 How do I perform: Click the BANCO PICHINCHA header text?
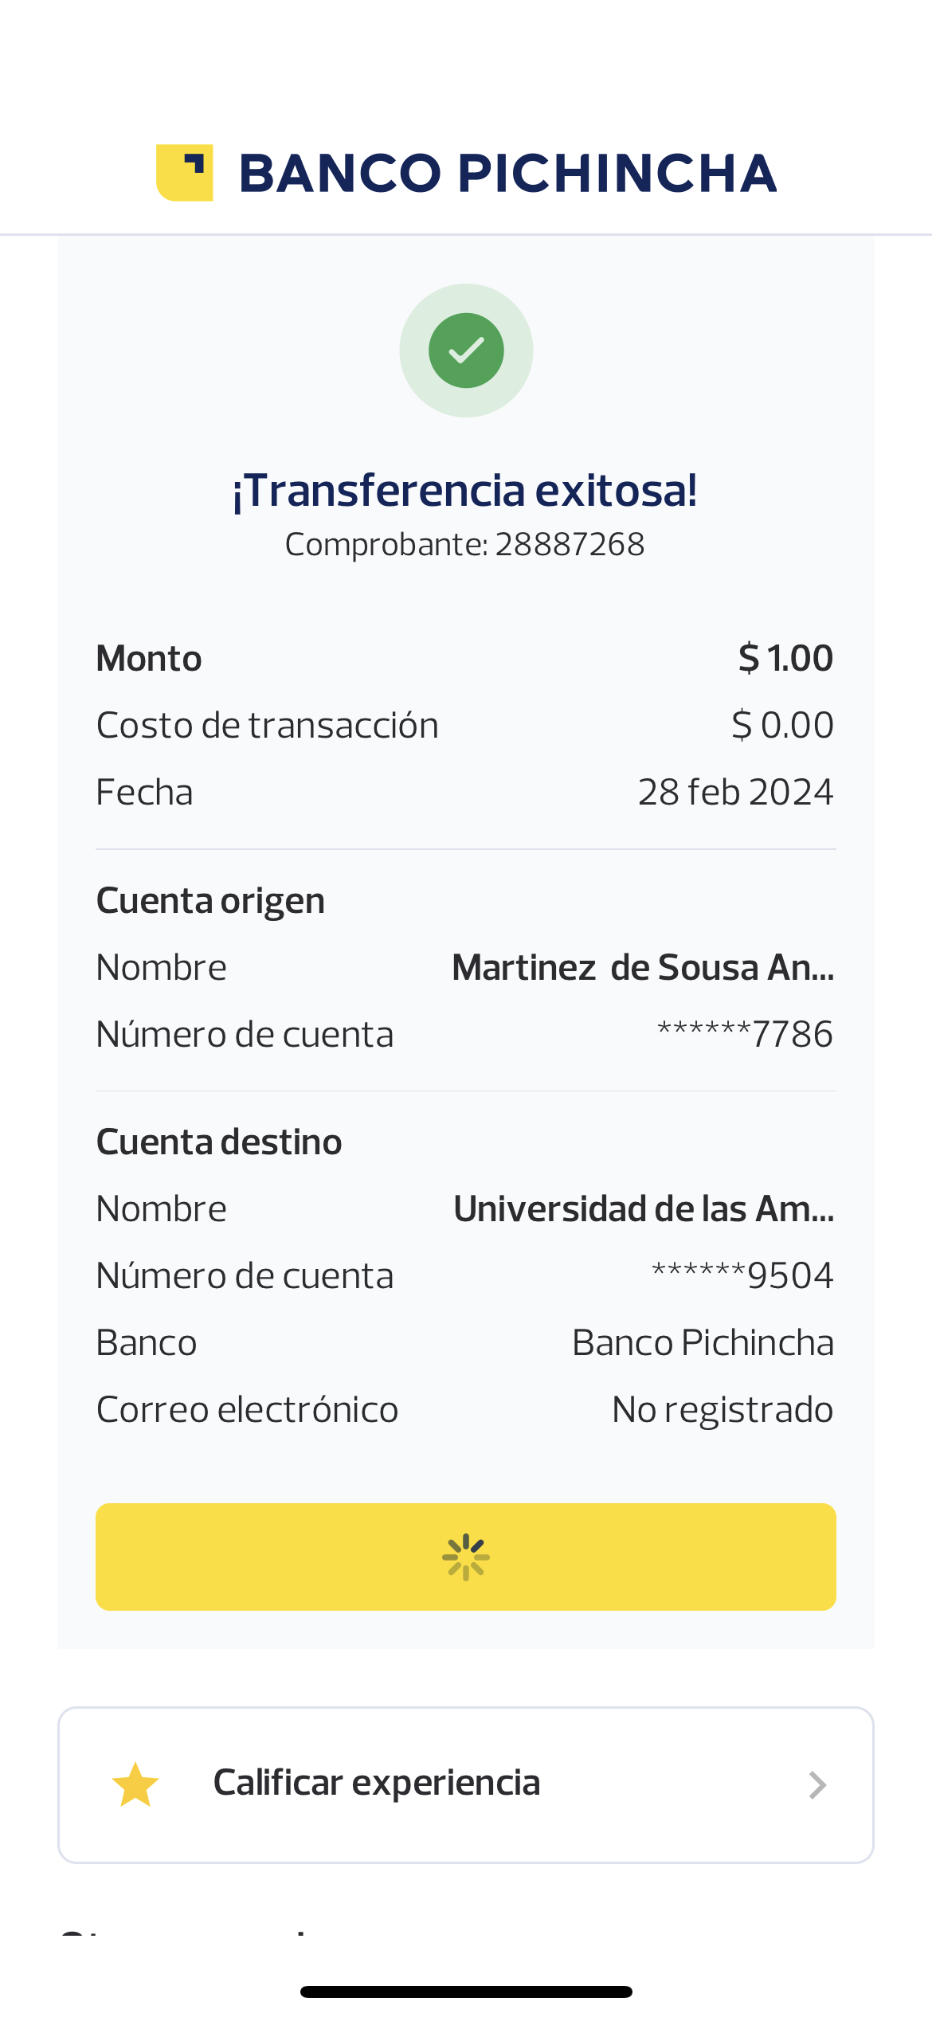click(x=507, y=174)
